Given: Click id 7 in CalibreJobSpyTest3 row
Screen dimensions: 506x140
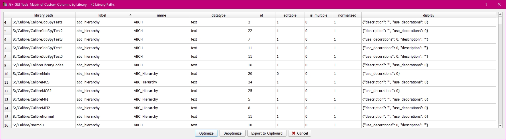Looking at the screenshot, I should 261,39.
